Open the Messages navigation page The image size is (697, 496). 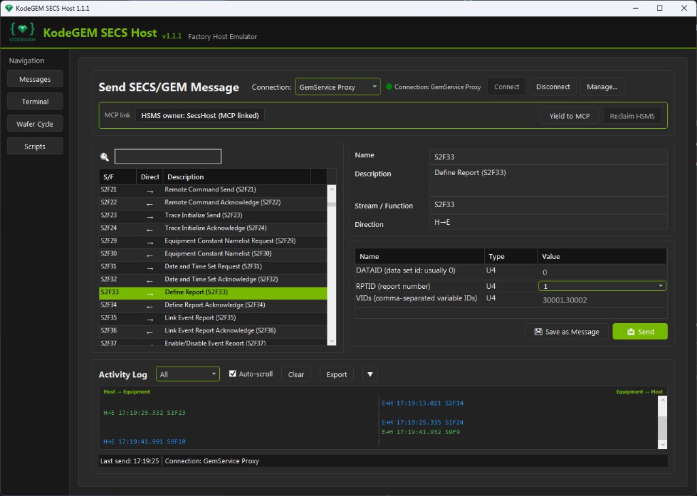point(35,79)
